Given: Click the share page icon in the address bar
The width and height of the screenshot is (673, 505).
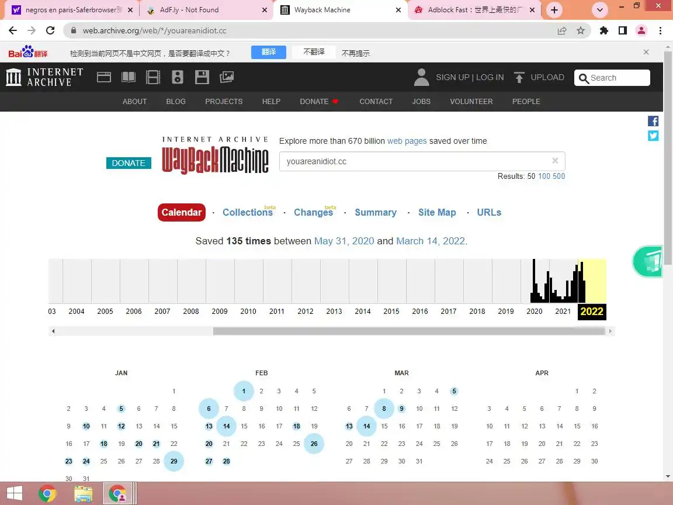Looking at the screenshot, I should point(561,30).
